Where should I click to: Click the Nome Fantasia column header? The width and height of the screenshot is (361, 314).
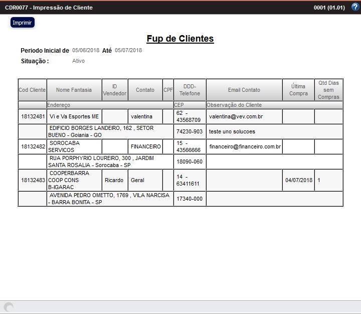(x=74, y=90)
